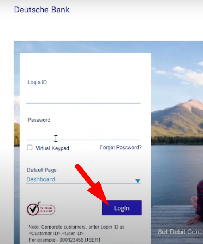Click the VeriSign Secured badge
This screenshot has width=203, height=244.
[41, 209]
